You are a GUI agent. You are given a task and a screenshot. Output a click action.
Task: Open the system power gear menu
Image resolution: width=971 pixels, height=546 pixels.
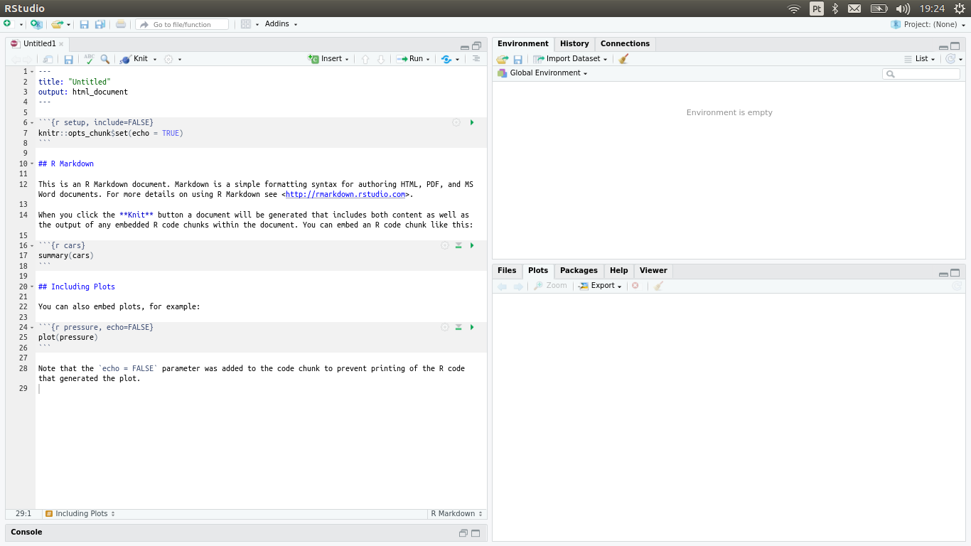[960, 9]
